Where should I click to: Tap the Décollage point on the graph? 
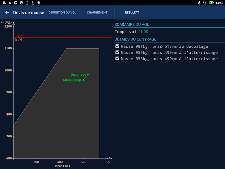pyautogui.click(x=88, y=74)
